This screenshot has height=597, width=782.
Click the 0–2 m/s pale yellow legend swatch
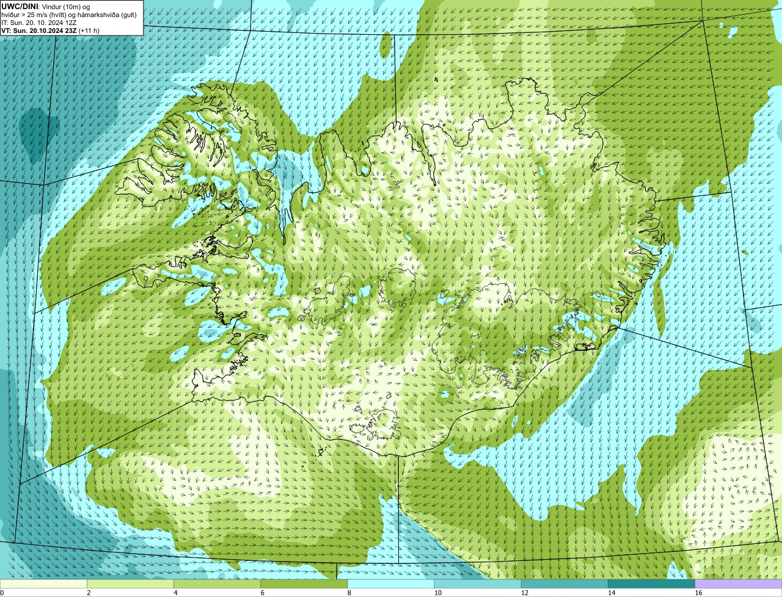[x=43, y=584]
